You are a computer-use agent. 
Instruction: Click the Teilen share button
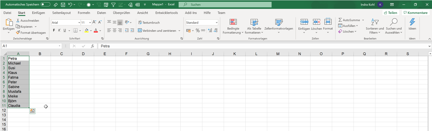[391, 13]
